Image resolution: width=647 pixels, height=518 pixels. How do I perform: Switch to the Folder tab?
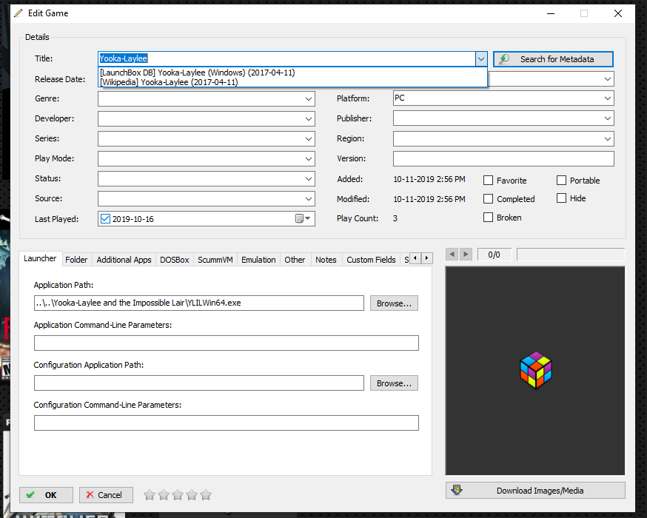[76, 260]
